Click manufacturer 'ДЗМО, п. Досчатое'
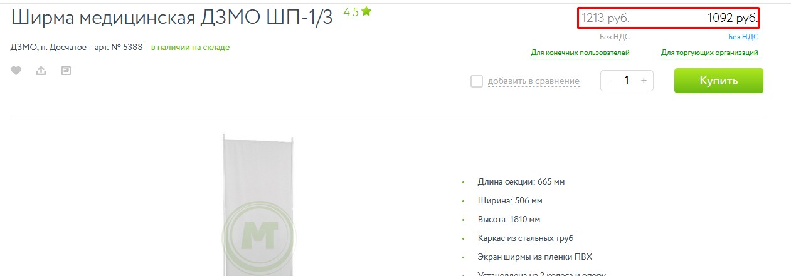 (x=48, y=48)
